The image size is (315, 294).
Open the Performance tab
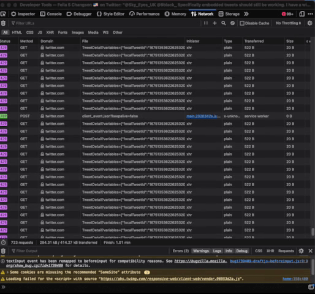pyautogui.click(x=145, y=14)
